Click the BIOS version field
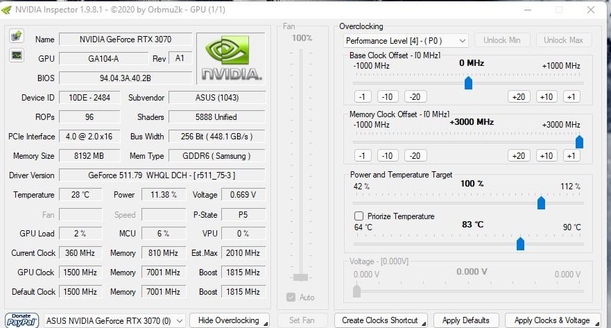The height and width of the screenshot is (328, 611). pyautogui.click(x=126, y=78)
